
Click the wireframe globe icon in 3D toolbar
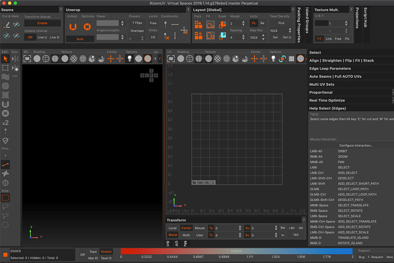46,59
